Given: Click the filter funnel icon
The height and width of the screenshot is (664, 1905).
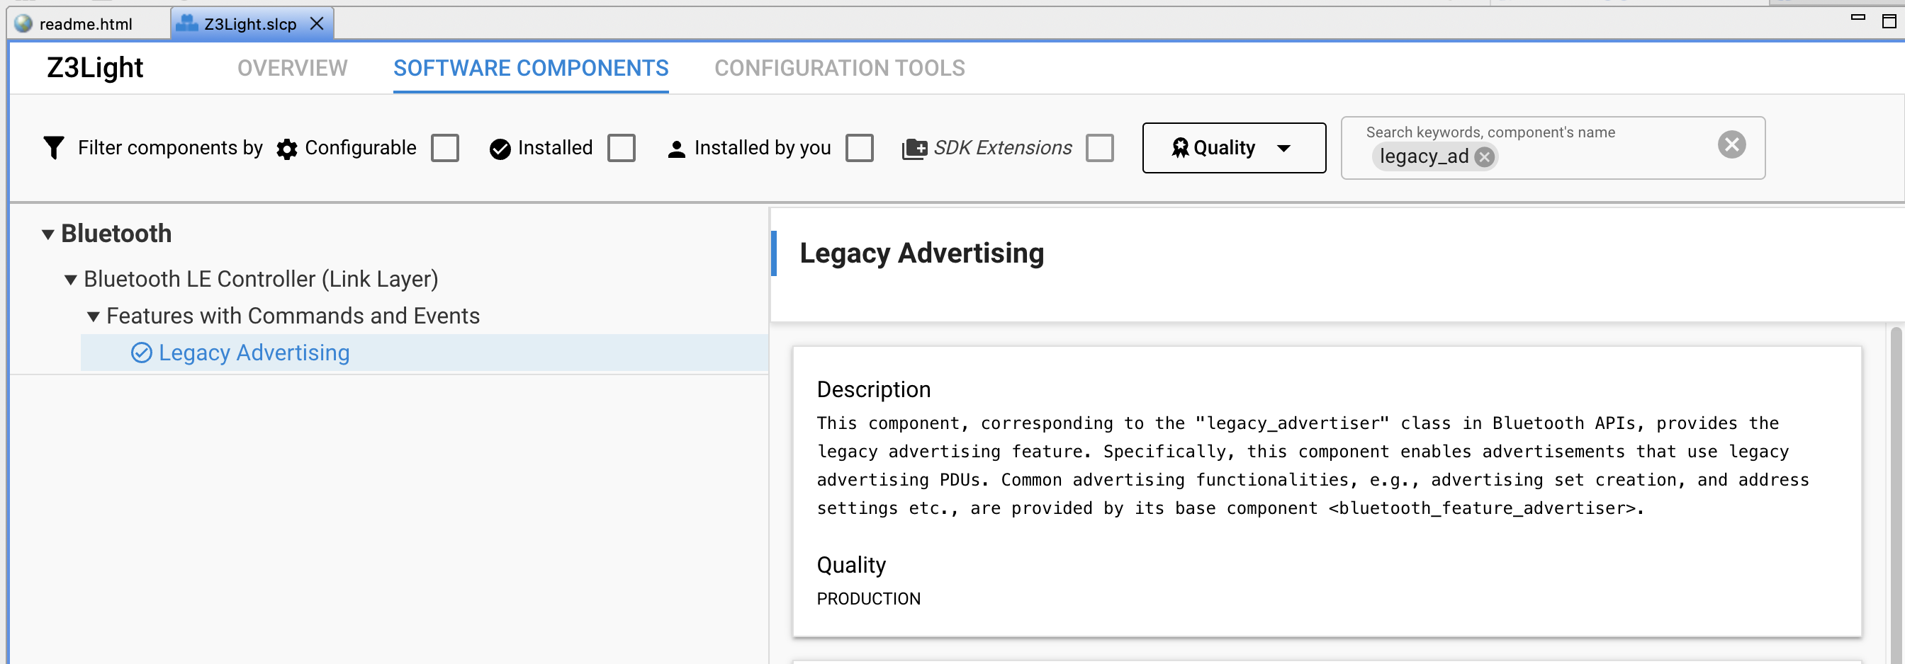Looking at the screenshot, I should tap(53, 148).
